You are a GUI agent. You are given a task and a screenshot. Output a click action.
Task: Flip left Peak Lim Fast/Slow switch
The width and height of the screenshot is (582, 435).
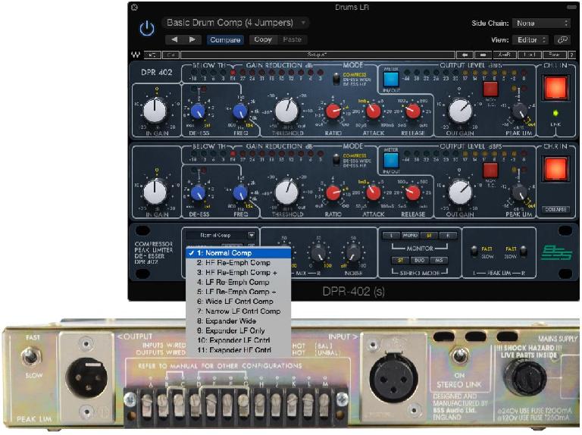point(474,252)
